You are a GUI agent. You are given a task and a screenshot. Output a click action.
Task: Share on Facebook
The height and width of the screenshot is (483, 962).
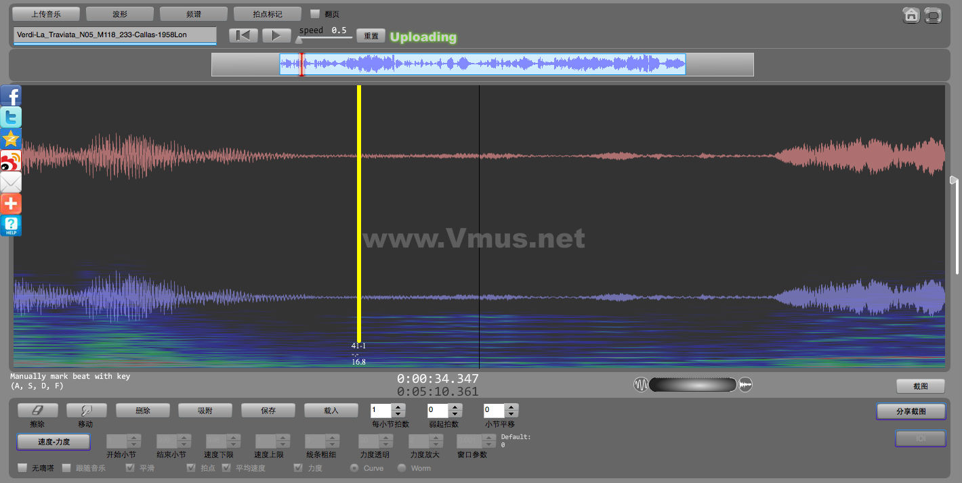11,95
